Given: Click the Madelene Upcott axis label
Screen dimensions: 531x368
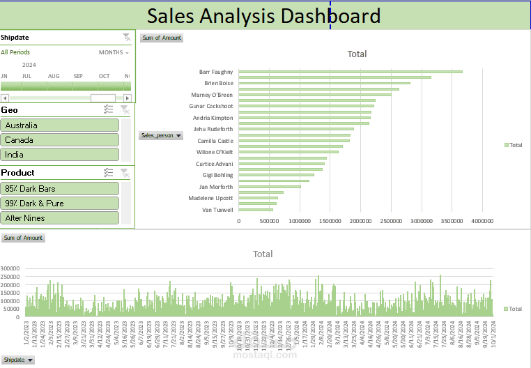Looking at the screenshot, I should 210,198.
